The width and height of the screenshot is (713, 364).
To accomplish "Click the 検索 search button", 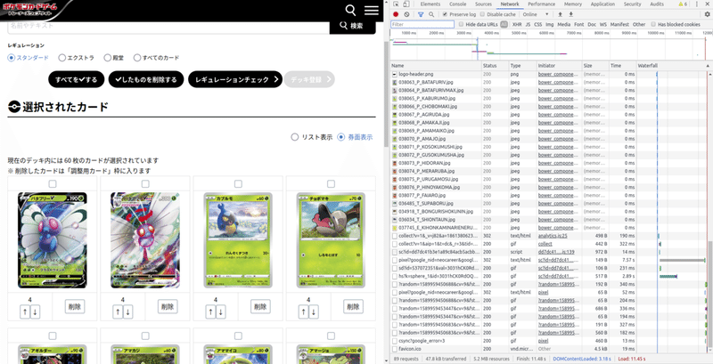I will [352, 27].
